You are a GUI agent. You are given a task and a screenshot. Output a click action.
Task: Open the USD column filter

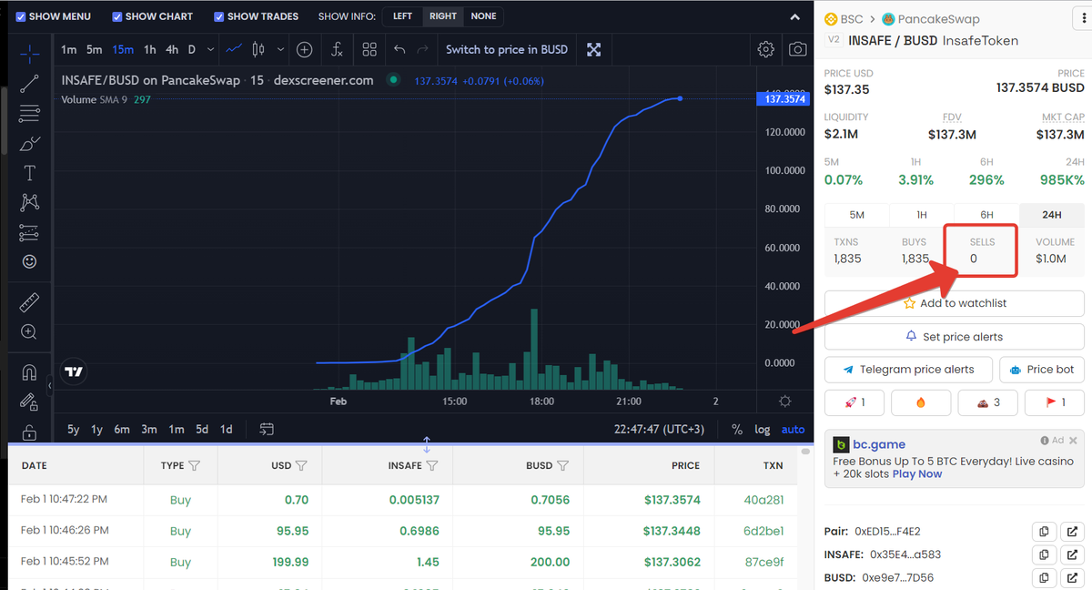tap(301, 465)
